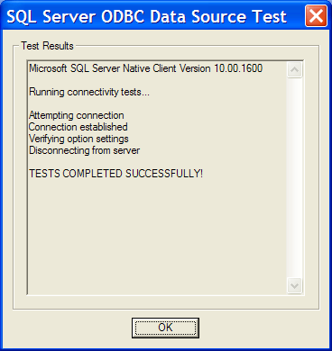Click the vertical scrollbar track in results
This screenshot has height=351, width=332.
(x=294, y=177)
